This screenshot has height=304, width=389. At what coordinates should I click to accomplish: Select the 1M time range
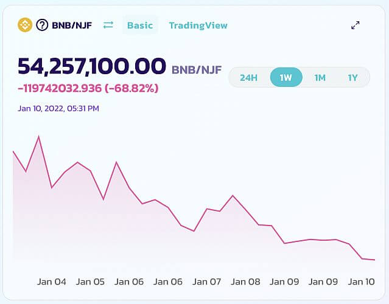pyautogui.click(x=320, y=78)
